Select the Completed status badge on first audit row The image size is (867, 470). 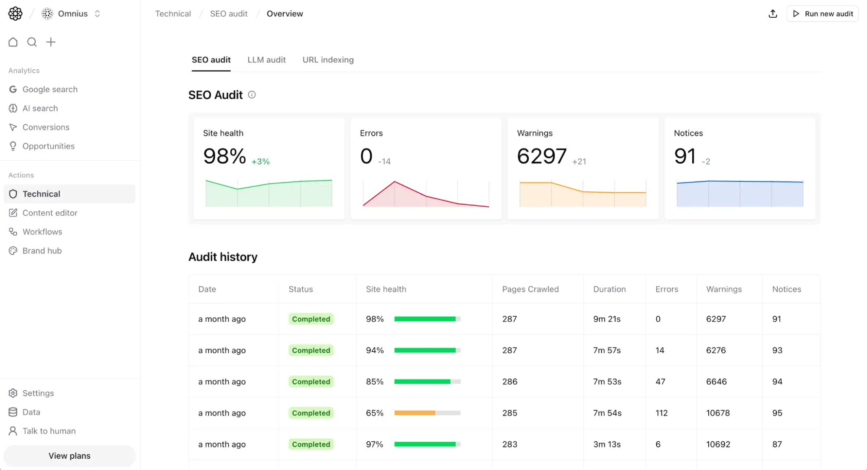pyautogui.click(x=310, y=319)
